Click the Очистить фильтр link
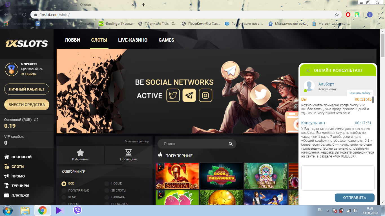The height and width of the screenshot is (216, 385). (x=137, y=141)
